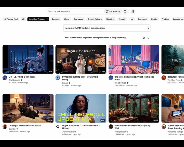
Task: Visit the Cool Cat channel name
Action: (x=12, y=129)
